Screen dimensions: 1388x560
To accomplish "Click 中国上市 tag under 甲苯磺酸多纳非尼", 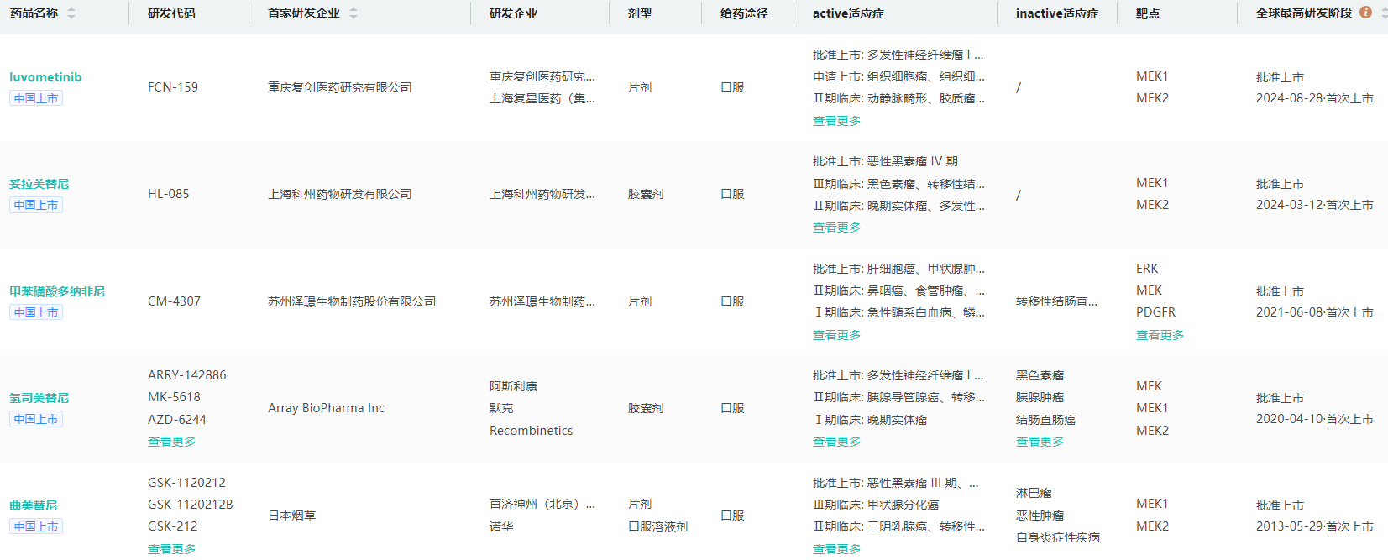I will click(36, 312).
